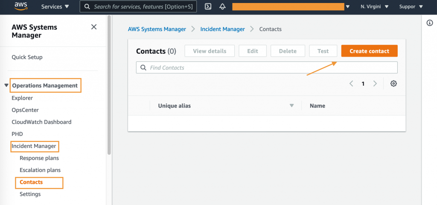This screenshot has width=437, height=205.
Task: Open the table preferences gear icon
Action: click(393, 84)
